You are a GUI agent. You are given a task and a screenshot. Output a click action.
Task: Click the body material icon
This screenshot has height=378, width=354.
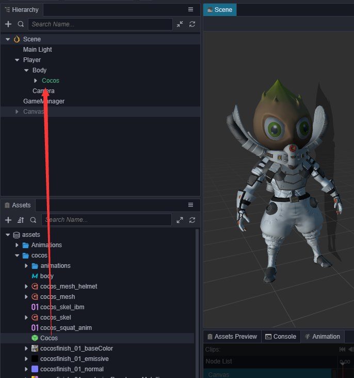(x=35, y=276)
